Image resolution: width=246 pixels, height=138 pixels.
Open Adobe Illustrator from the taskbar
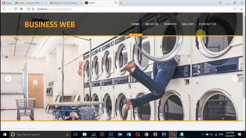coord(102,135)
